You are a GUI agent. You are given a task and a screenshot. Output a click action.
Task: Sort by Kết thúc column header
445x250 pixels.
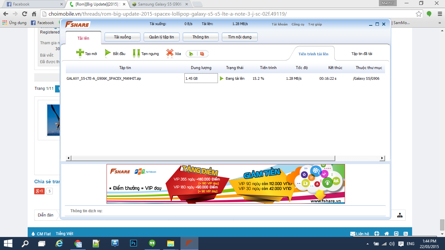pos(335,68)
